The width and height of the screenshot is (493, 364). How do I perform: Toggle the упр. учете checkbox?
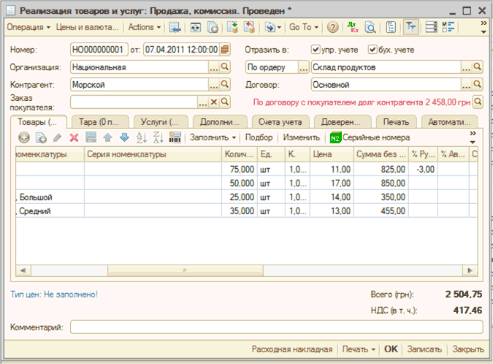coord(316,50)
